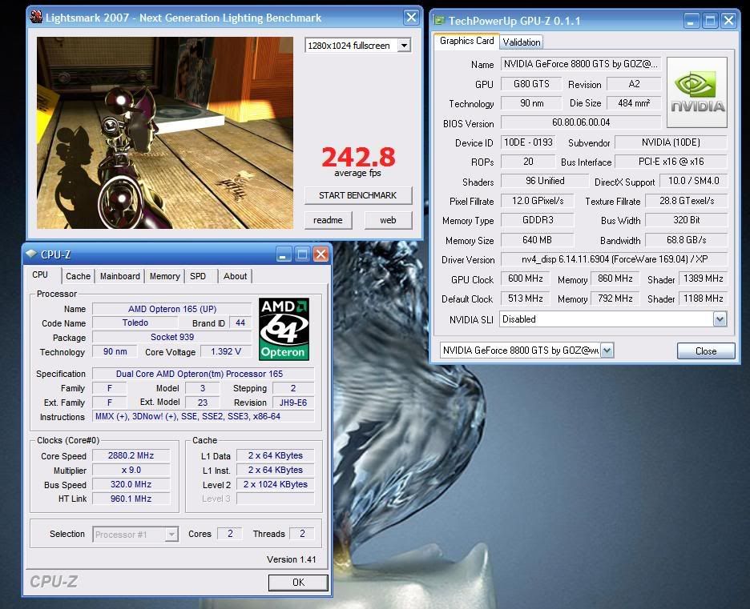Click the Bandwidth value 68.8 GB/s
The image size is (750, 609).
(x=687, y=240)
